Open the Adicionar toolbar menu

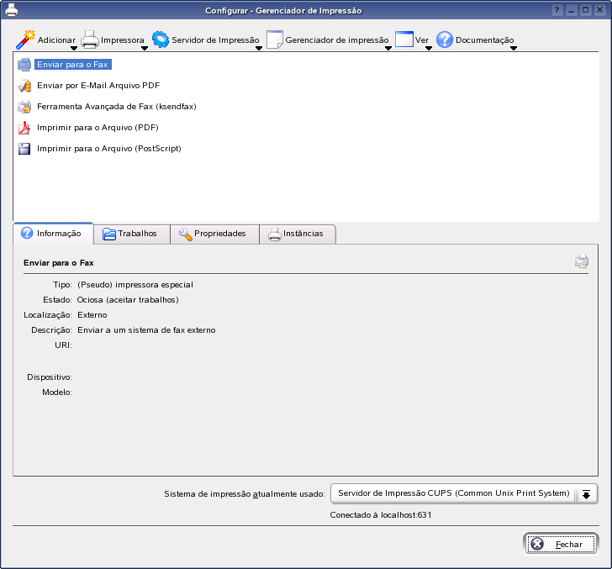tap(56, 40)
